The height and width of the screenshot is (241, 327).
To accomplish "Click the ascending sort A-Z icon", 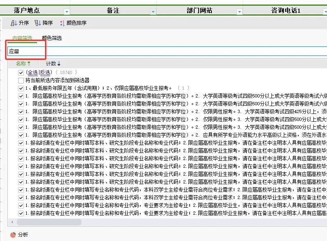I will pyautogui.click(x=14, y=23).
